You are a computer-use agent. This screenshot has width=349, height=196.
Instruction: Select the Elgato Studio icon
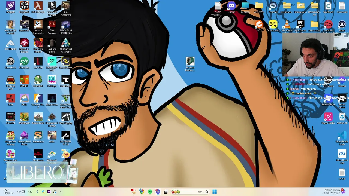pos(328,118)
